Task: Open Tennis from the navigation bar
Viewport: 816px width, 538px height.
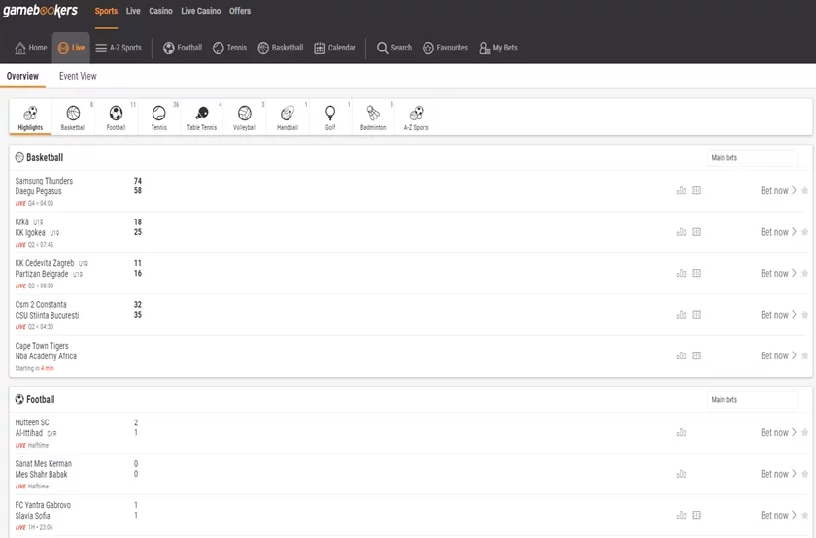Action: 230,48
